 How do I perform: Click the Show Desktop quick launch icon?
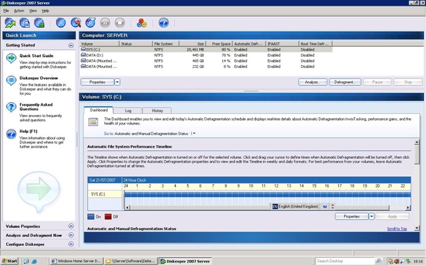pyautogui.click(x=26, y=261)
